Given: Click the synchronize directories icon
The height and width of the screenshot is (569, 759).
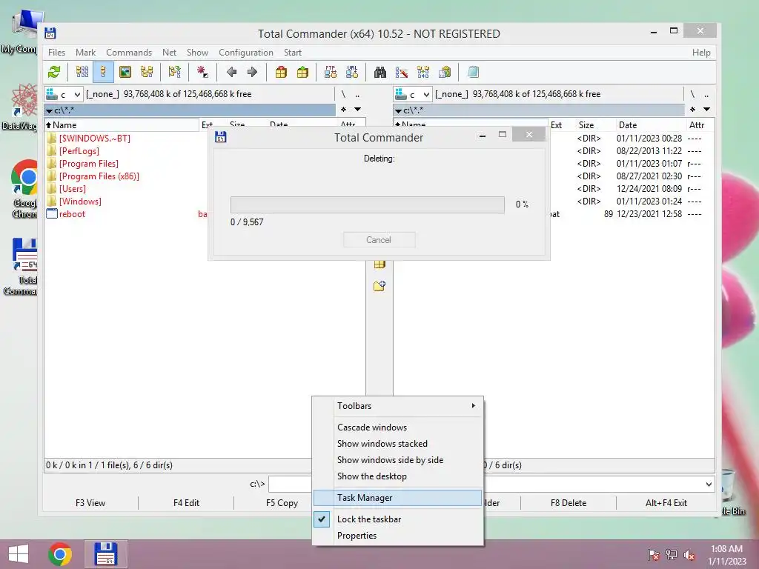Looking at the screenshot, I should [x=423, y=72].
